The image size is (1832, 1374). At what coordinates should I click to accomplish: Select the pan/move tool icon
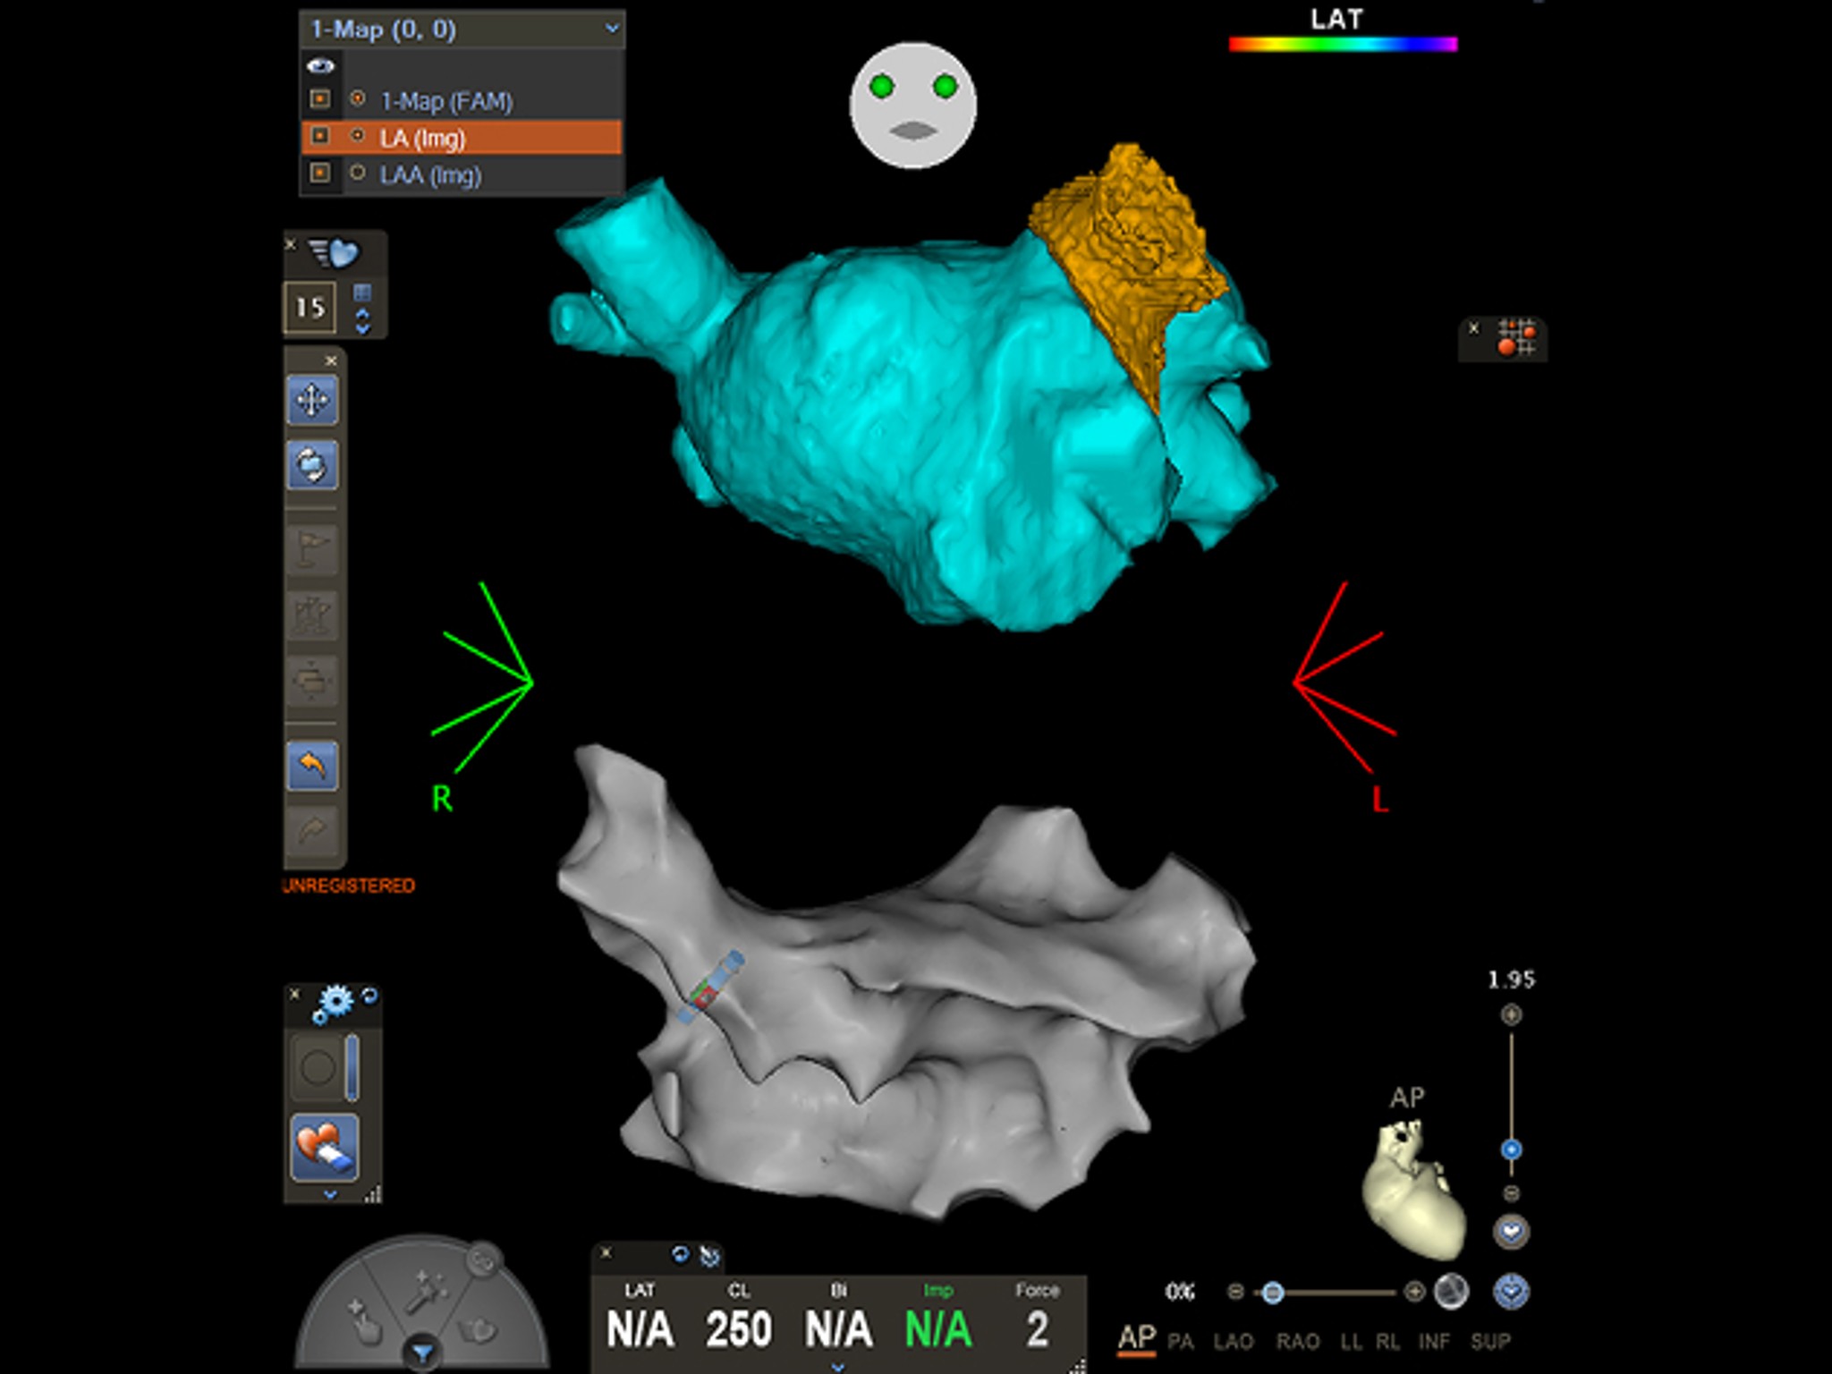click(312, 399)
